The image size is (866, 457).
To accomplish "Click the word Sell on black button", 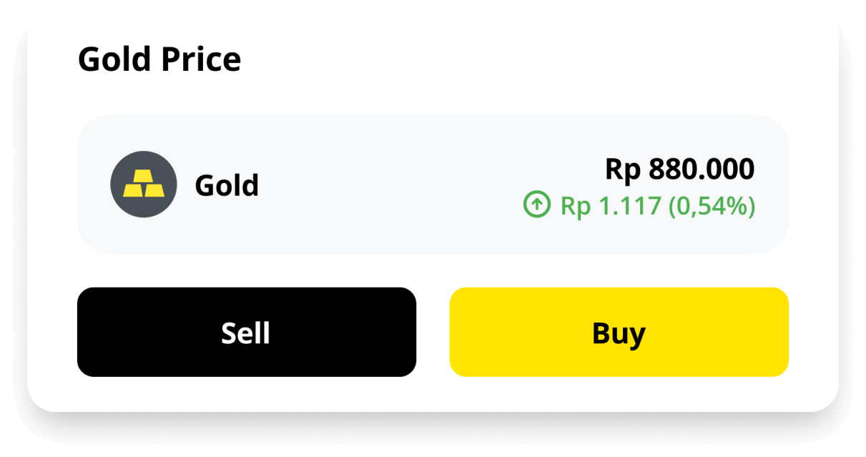I will click(x=246, y=333).
